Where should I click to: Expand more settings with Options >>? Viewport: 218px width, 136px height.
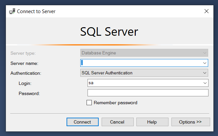[x=190, y=122]
